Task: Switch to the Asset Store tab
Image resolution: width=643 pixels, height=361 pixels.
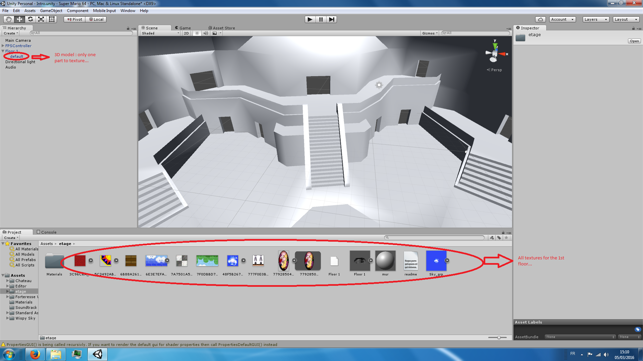Action: pyautogui.click(x=222, y=28)
